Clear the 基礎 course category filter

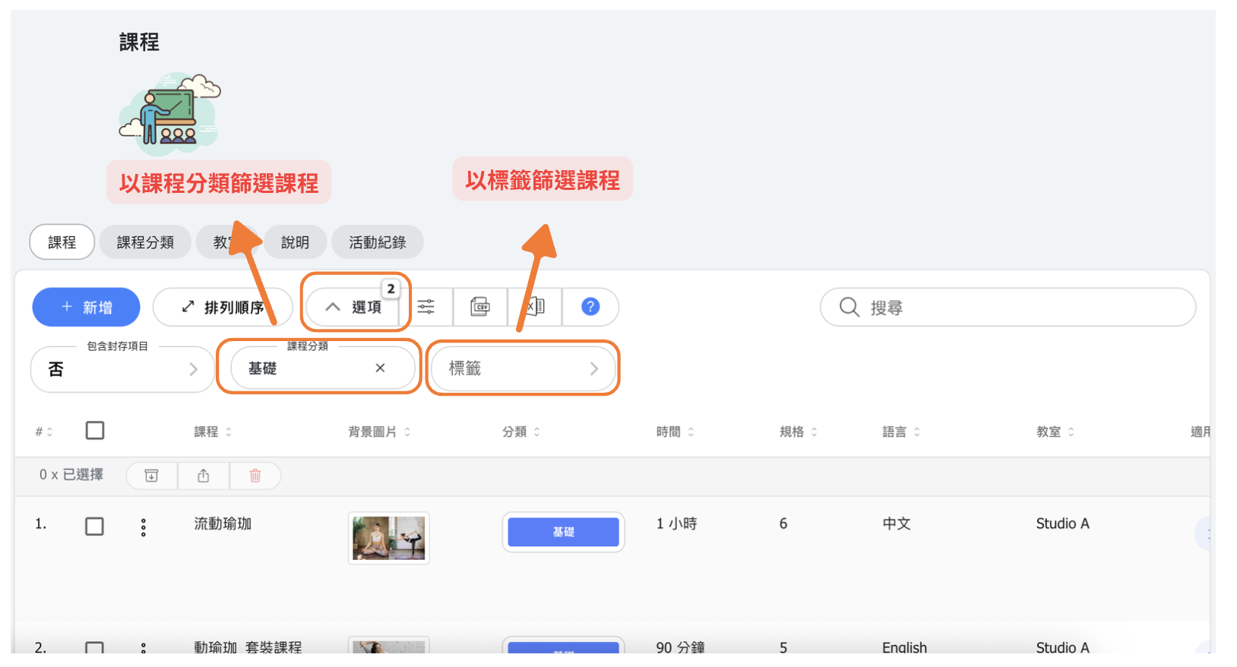[380, 368]
